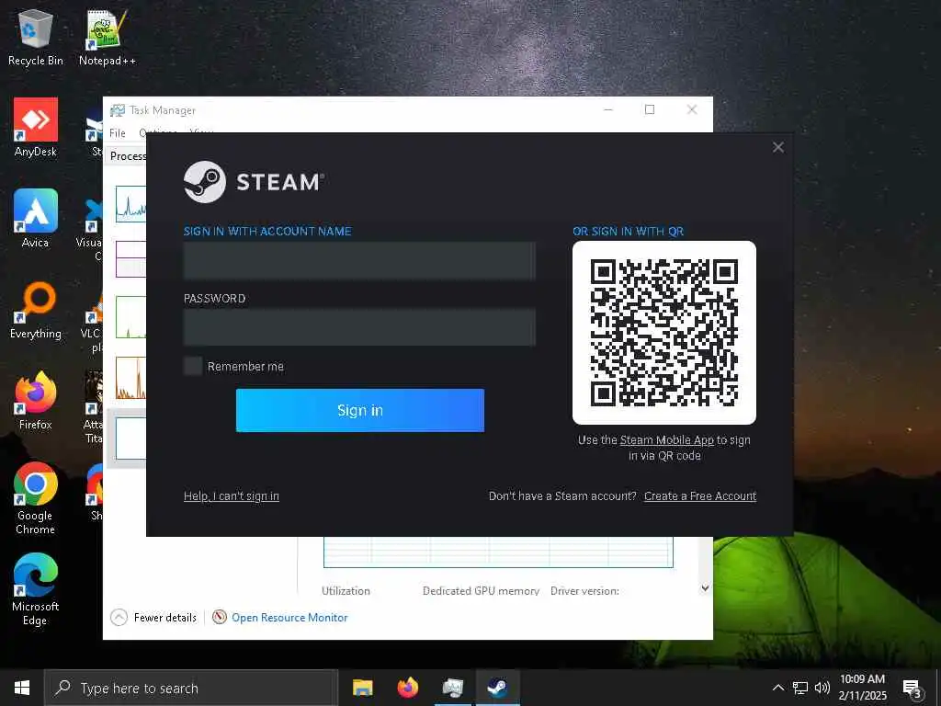Open Firefox from the taskbar

click(x=407, y=688)
